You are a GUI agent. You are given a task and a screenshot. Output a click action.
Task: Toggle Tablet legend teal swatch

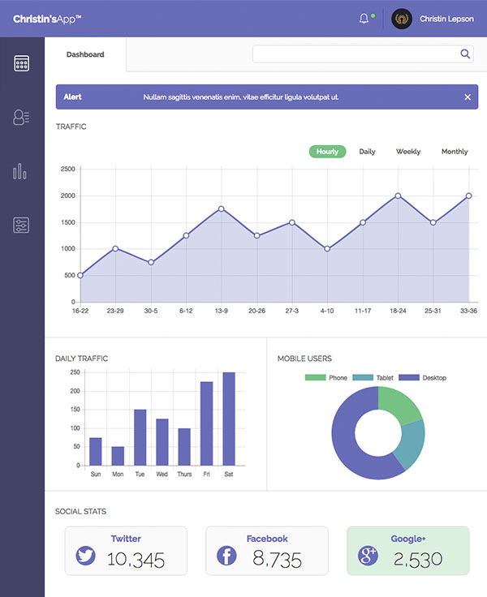[363, 378]
